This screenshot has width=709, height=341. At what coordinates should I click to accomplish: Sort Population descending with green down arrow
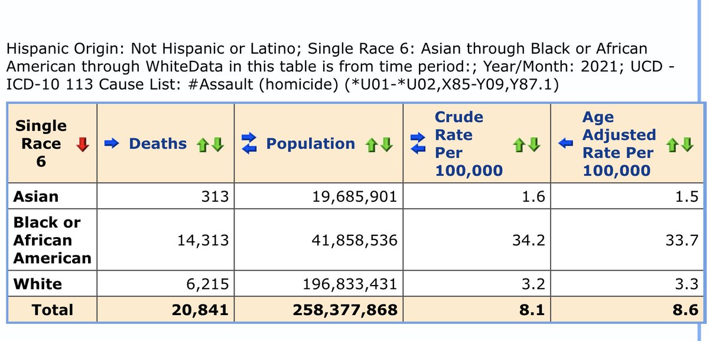click(386, 144)
